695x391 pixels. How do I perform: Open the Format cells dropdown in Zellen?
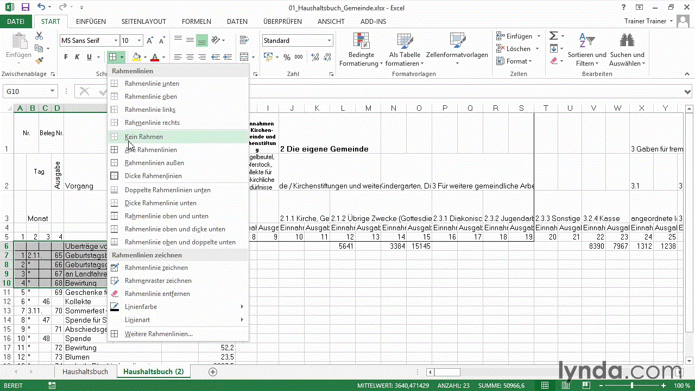click(x=514, y=61)
